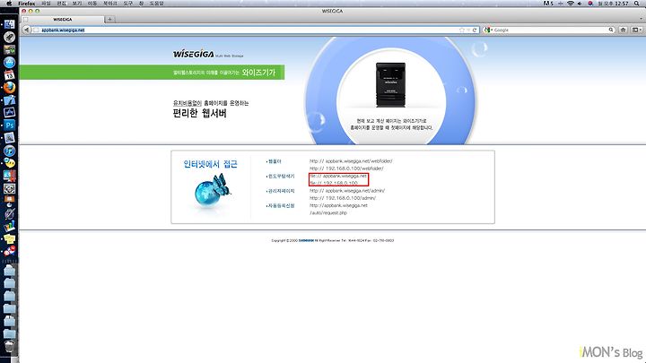Click the search magnifier in Google box
The width and height of the screenshot is (646, 363).
pyautogui.click(x=611, y=30)
